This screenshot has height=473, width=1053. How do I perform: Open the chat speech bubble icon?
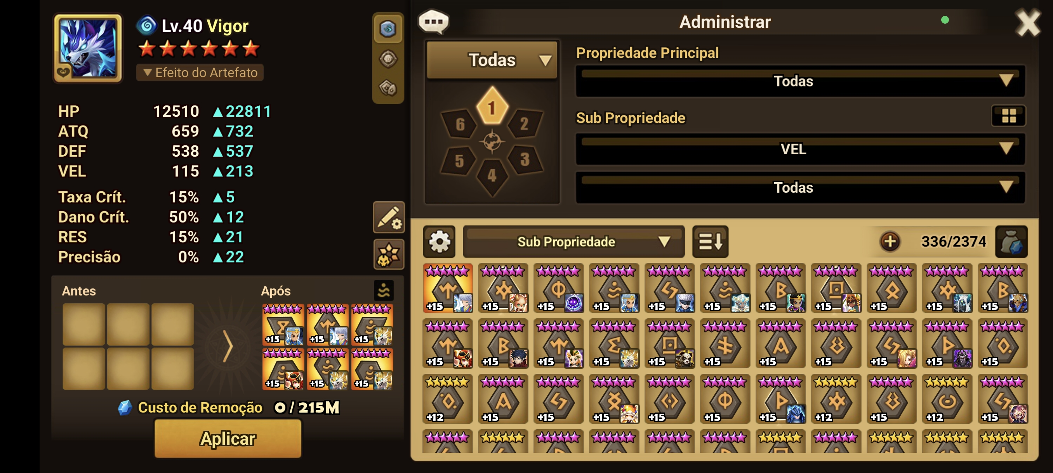click(x=433, y=21)
